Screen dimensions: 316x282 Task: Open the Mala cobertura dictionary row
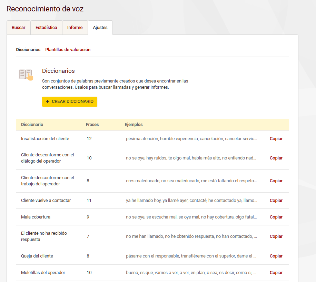click(x=36, y=217)
